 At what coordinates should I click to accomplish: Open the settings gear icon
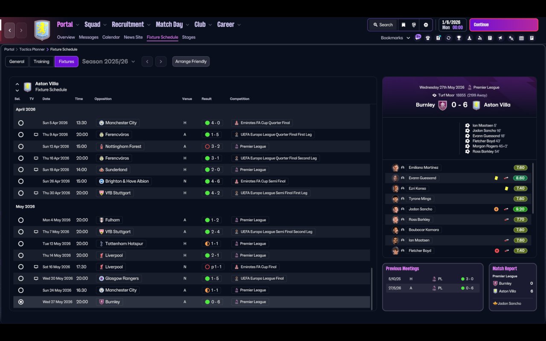426,25
